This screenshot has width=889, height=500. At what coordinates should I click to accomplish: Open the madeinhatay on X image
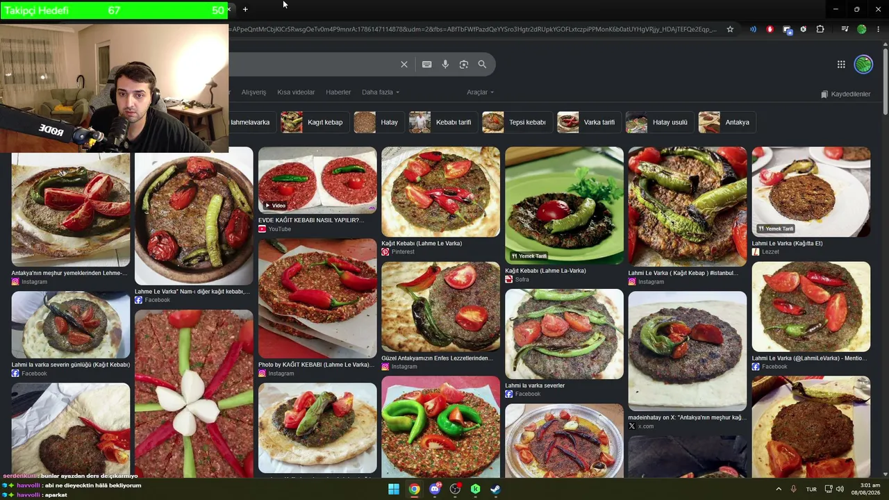point(687,351)
